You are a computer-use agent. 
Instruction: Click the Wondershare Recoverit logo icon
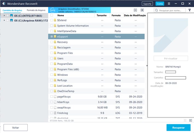(4, 4)
